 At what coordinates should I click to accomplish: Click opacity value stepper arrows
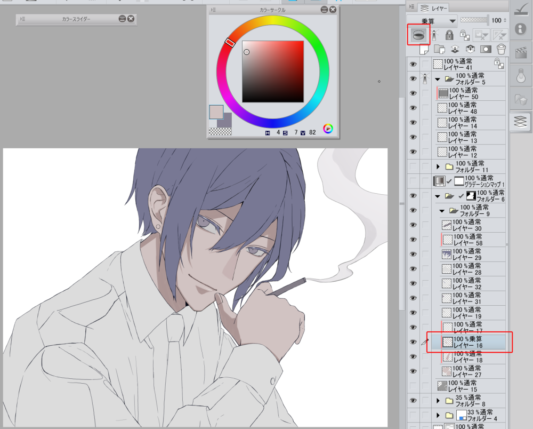coord(505,20)
